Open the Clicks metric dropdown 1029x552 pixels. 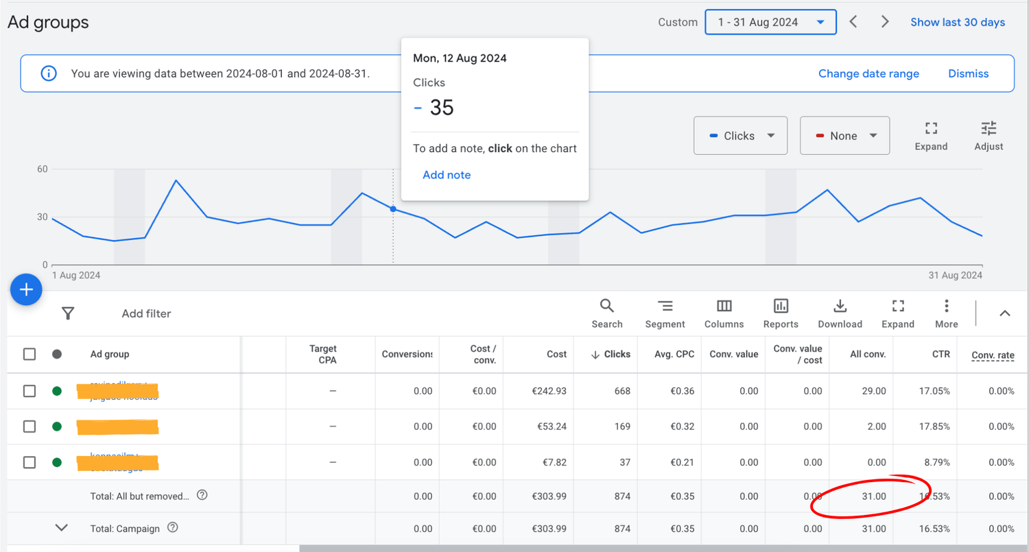pos(742,136)
